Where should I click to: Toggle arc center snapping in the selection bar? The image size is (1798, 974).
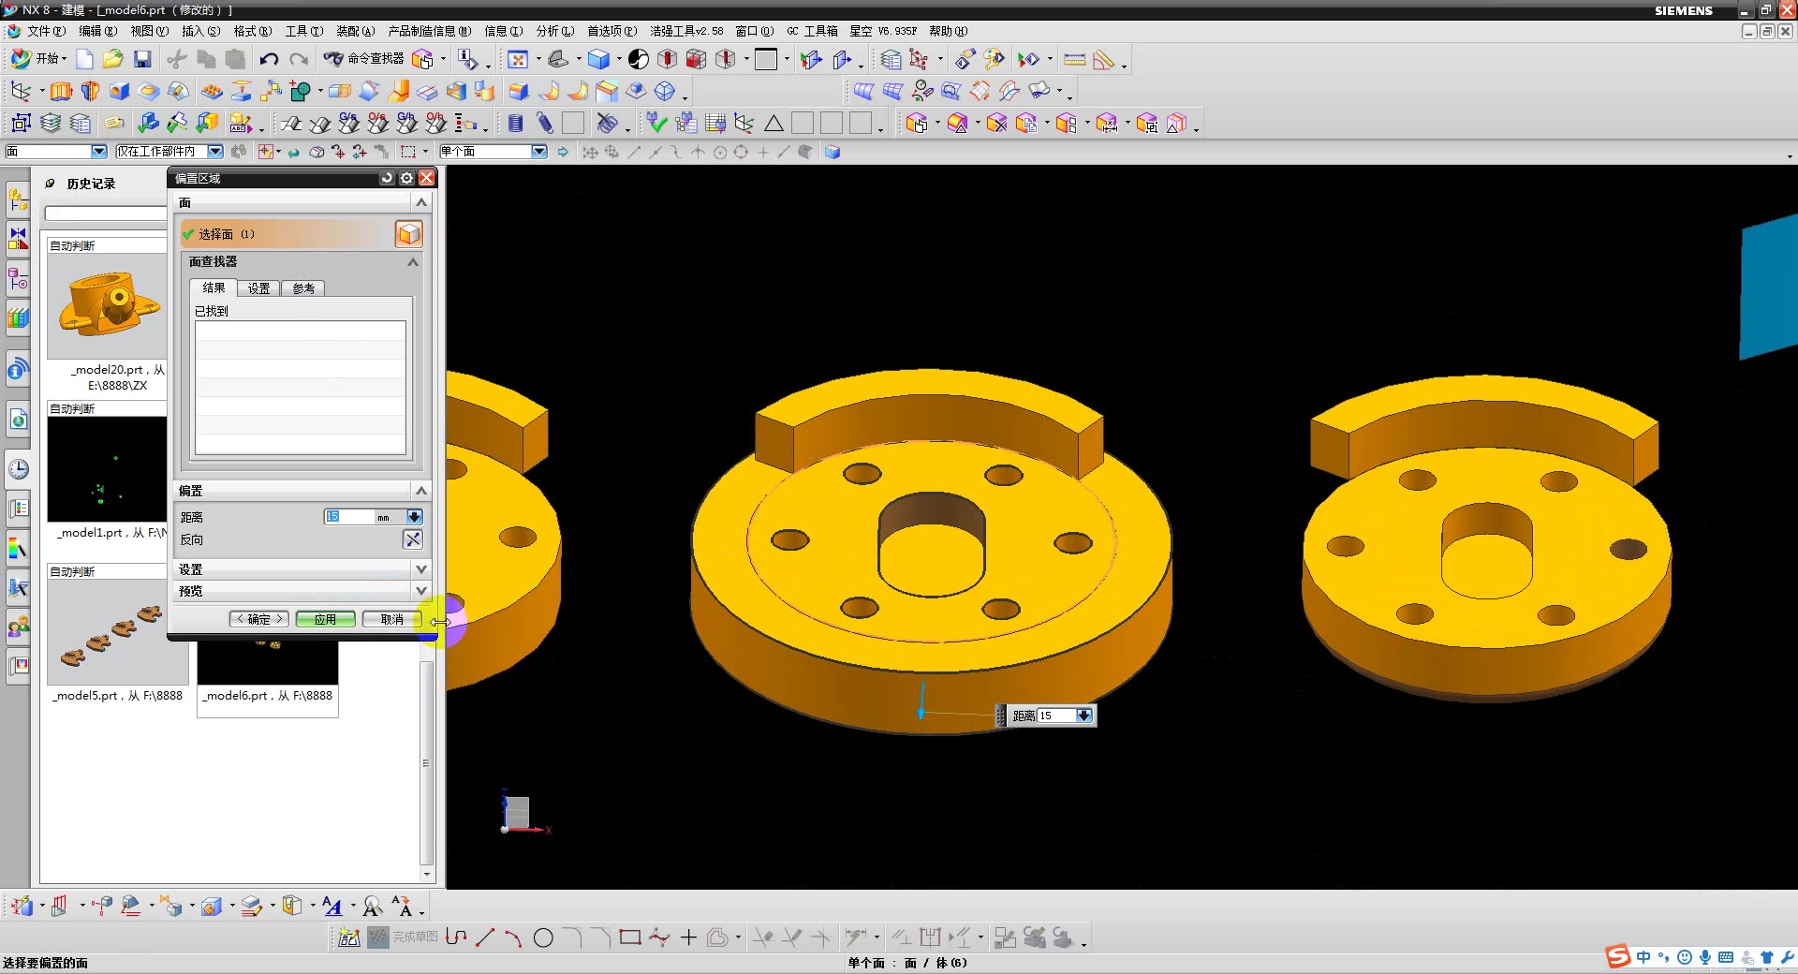pos(720,151)
